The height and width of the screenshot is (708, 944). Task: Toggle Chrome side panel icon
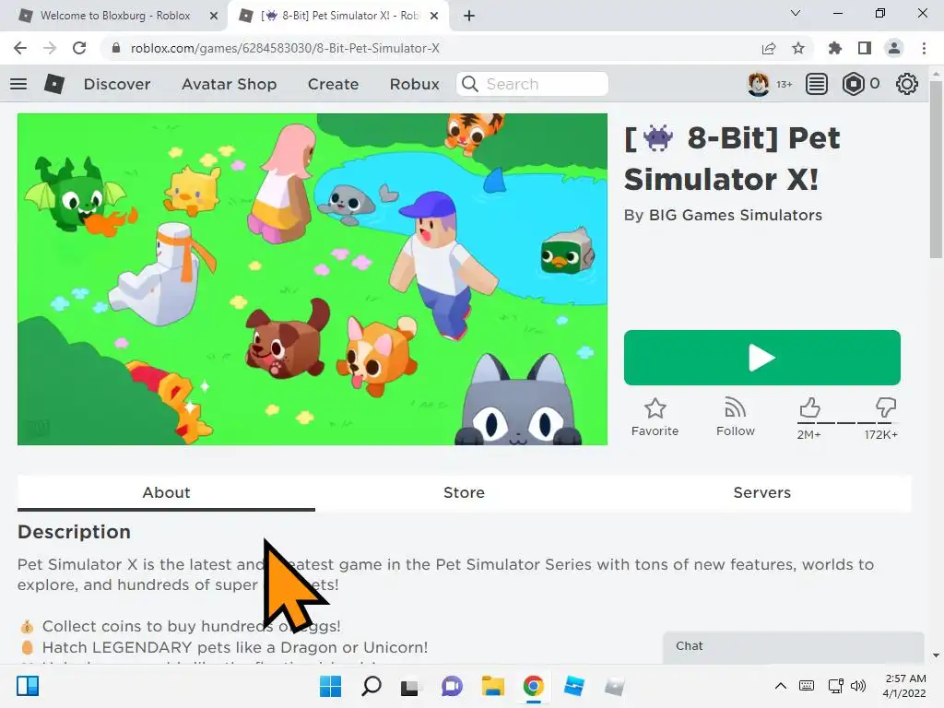[x=865, y=48]
